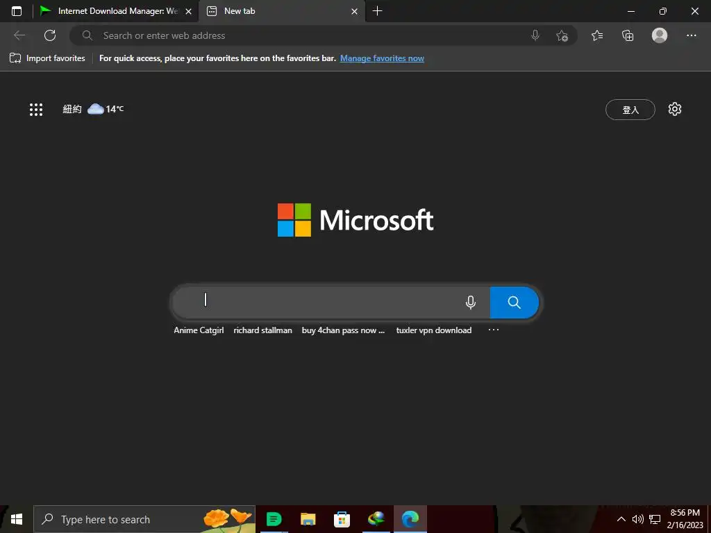Use microphone in page search box

471,303
